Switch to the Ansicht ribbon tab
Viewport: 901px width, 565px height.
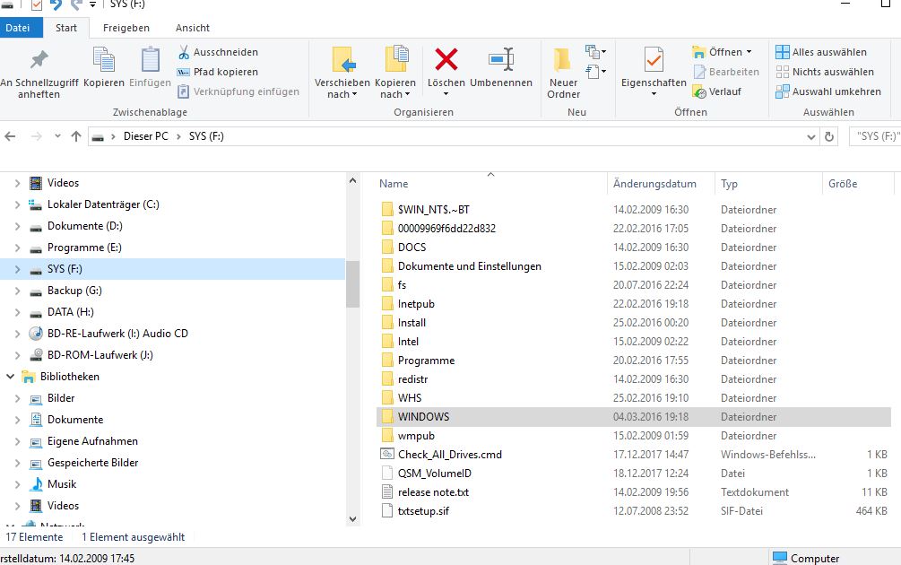tap(192, 28)
